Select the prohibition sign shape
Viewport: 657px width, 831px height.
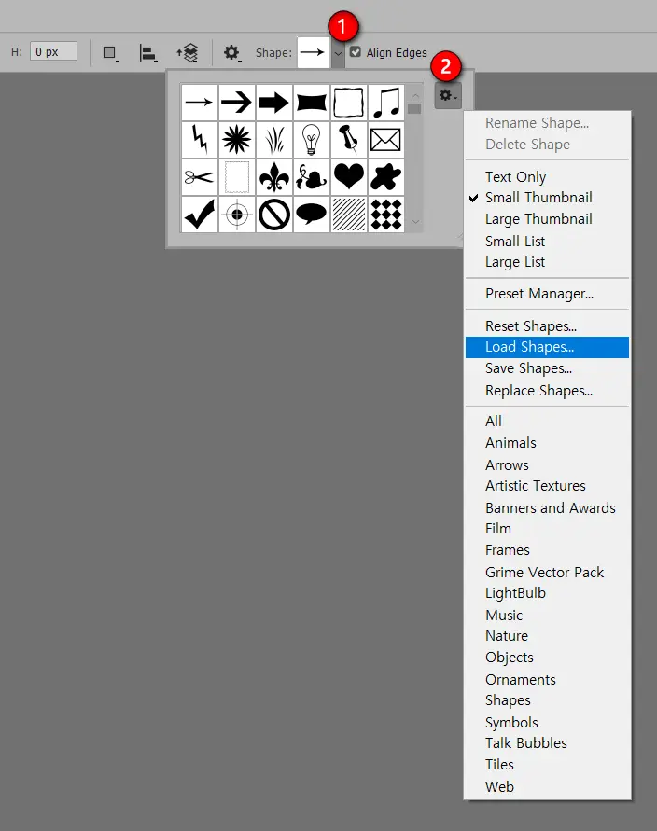(x=274, y=215)
